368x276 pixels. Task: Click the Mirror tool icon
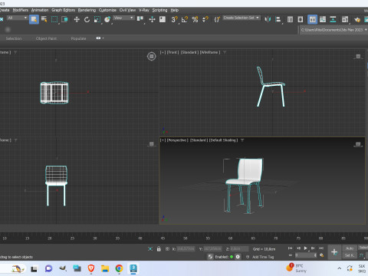coord(268,19)
